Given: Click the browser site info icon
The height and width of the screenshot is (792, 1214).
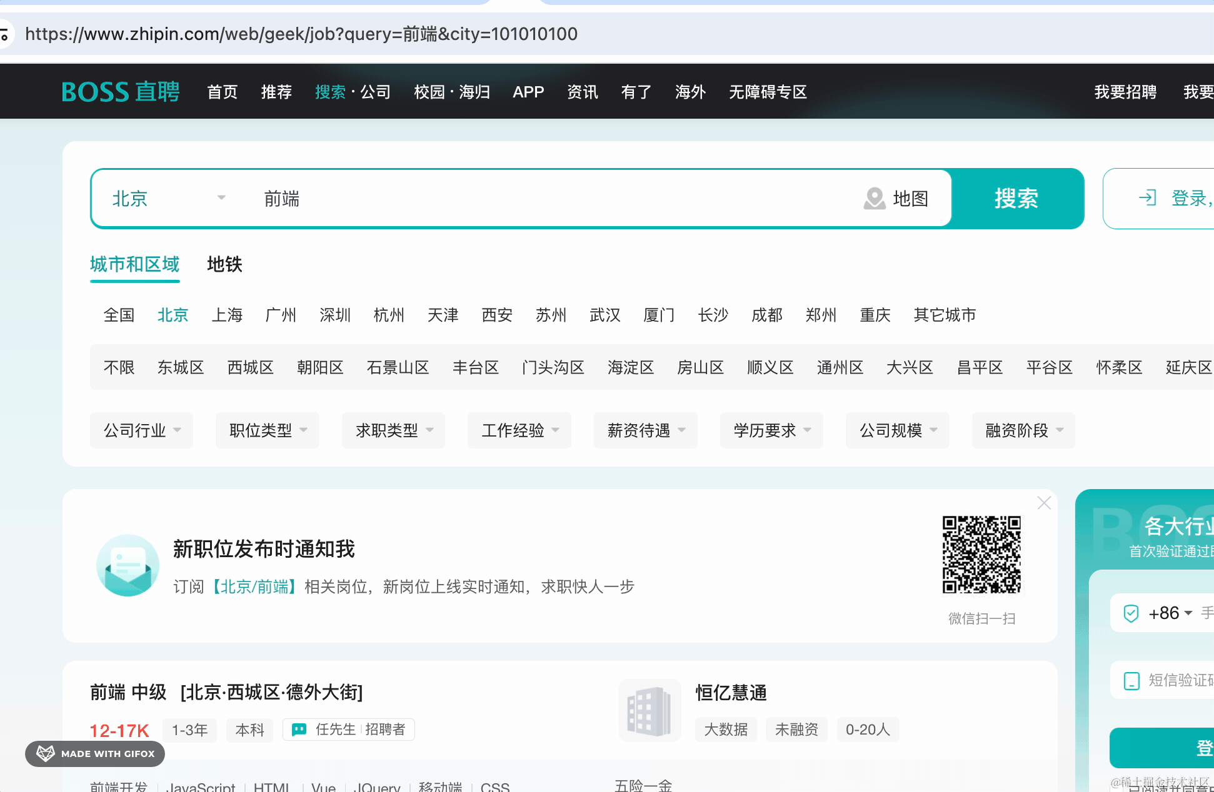Looking at the screenshot, I should [5, 34].
